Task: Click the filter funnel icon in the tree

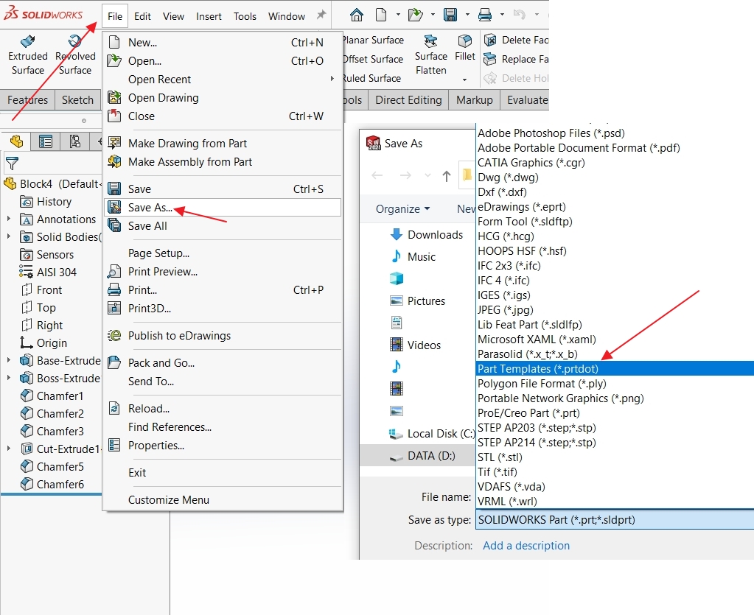Action: click(x=12, y=164)
